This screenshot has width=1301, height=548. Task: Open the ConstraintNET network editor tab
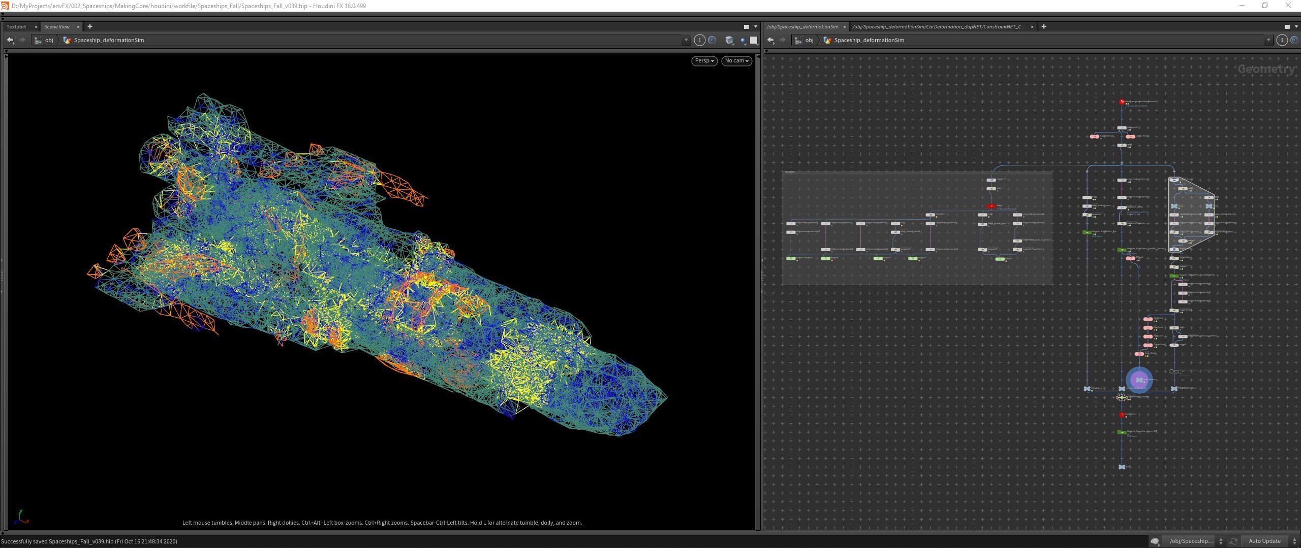click(x=939, y=26)
